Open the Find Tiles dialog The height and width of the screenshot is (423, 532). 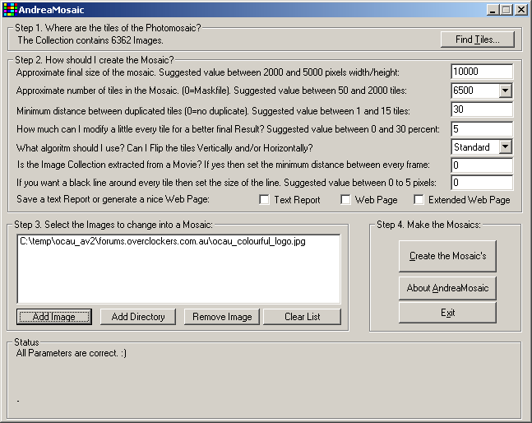pyautogui.click(x=478, y=40)
